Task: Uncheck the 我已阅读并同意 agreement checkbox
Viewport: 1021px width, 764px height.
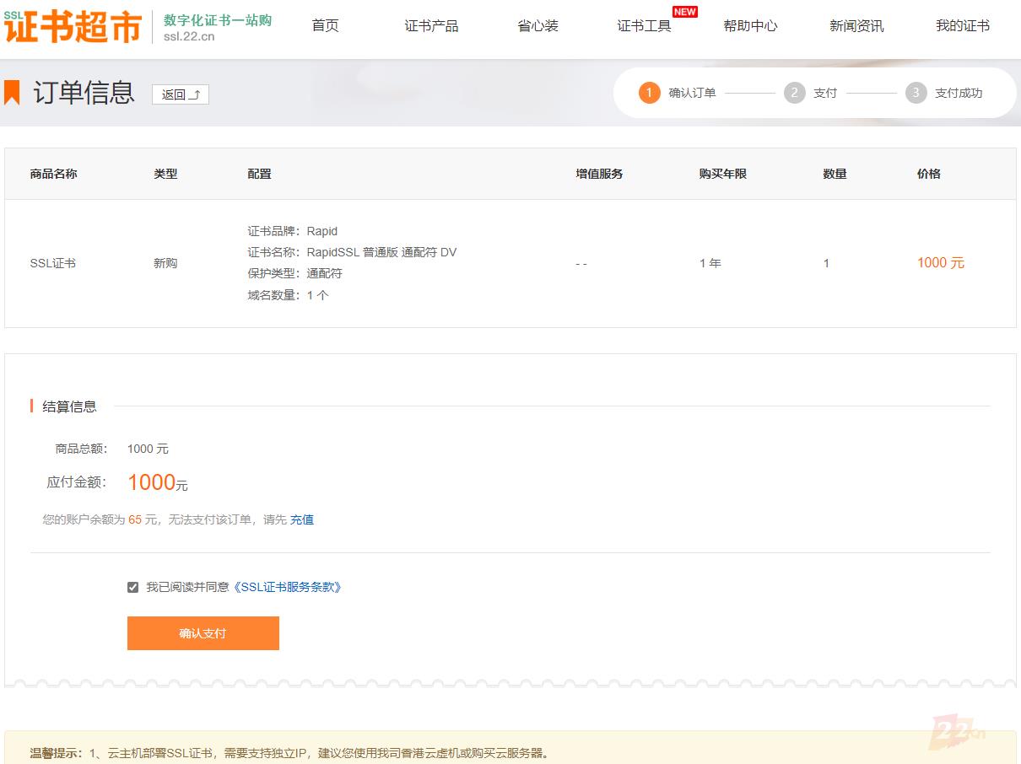Action: click(x=132, y=586)
